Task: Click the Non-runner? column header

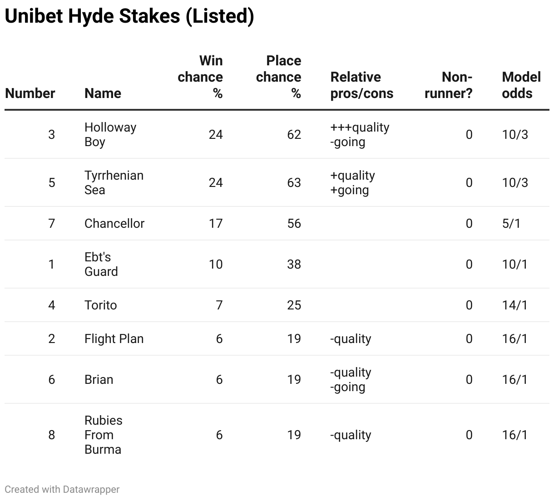Action: point(448,85)
